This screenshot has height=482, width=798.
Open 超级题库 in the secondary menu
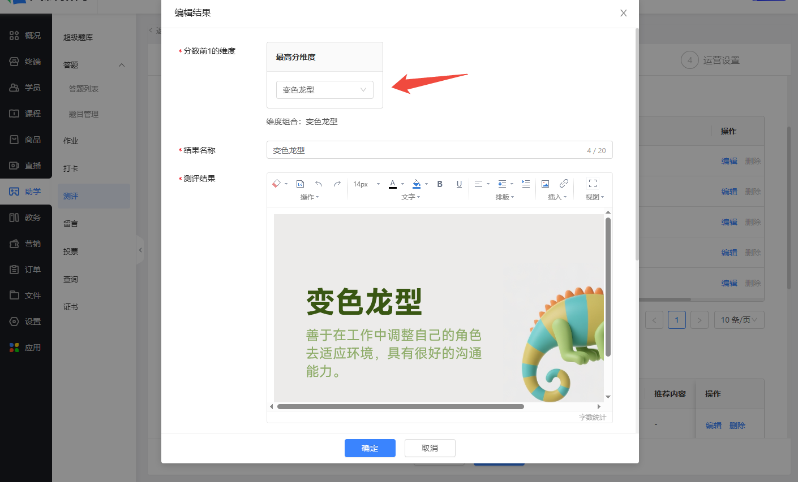(x=78, y=37)
